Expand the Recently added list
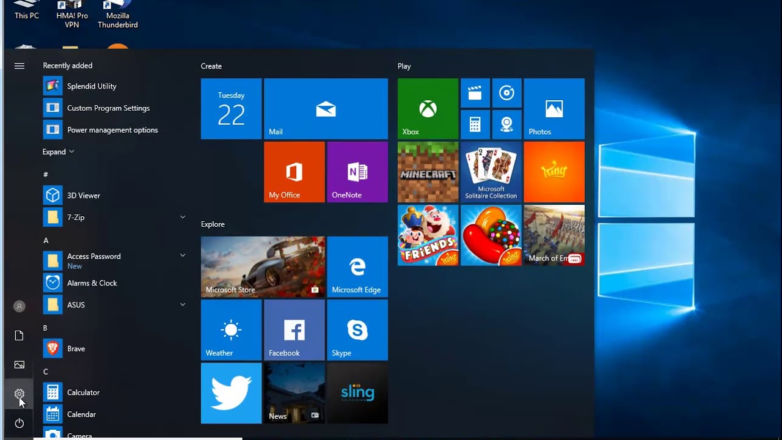782x440 pixels. (59, 152)
